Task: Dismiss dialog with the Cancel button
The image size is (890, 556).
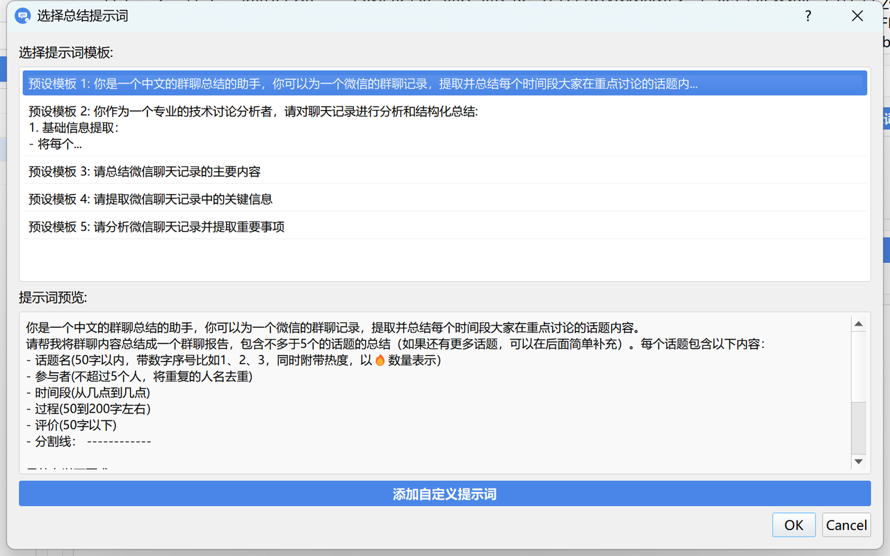Action: point(846,525)
